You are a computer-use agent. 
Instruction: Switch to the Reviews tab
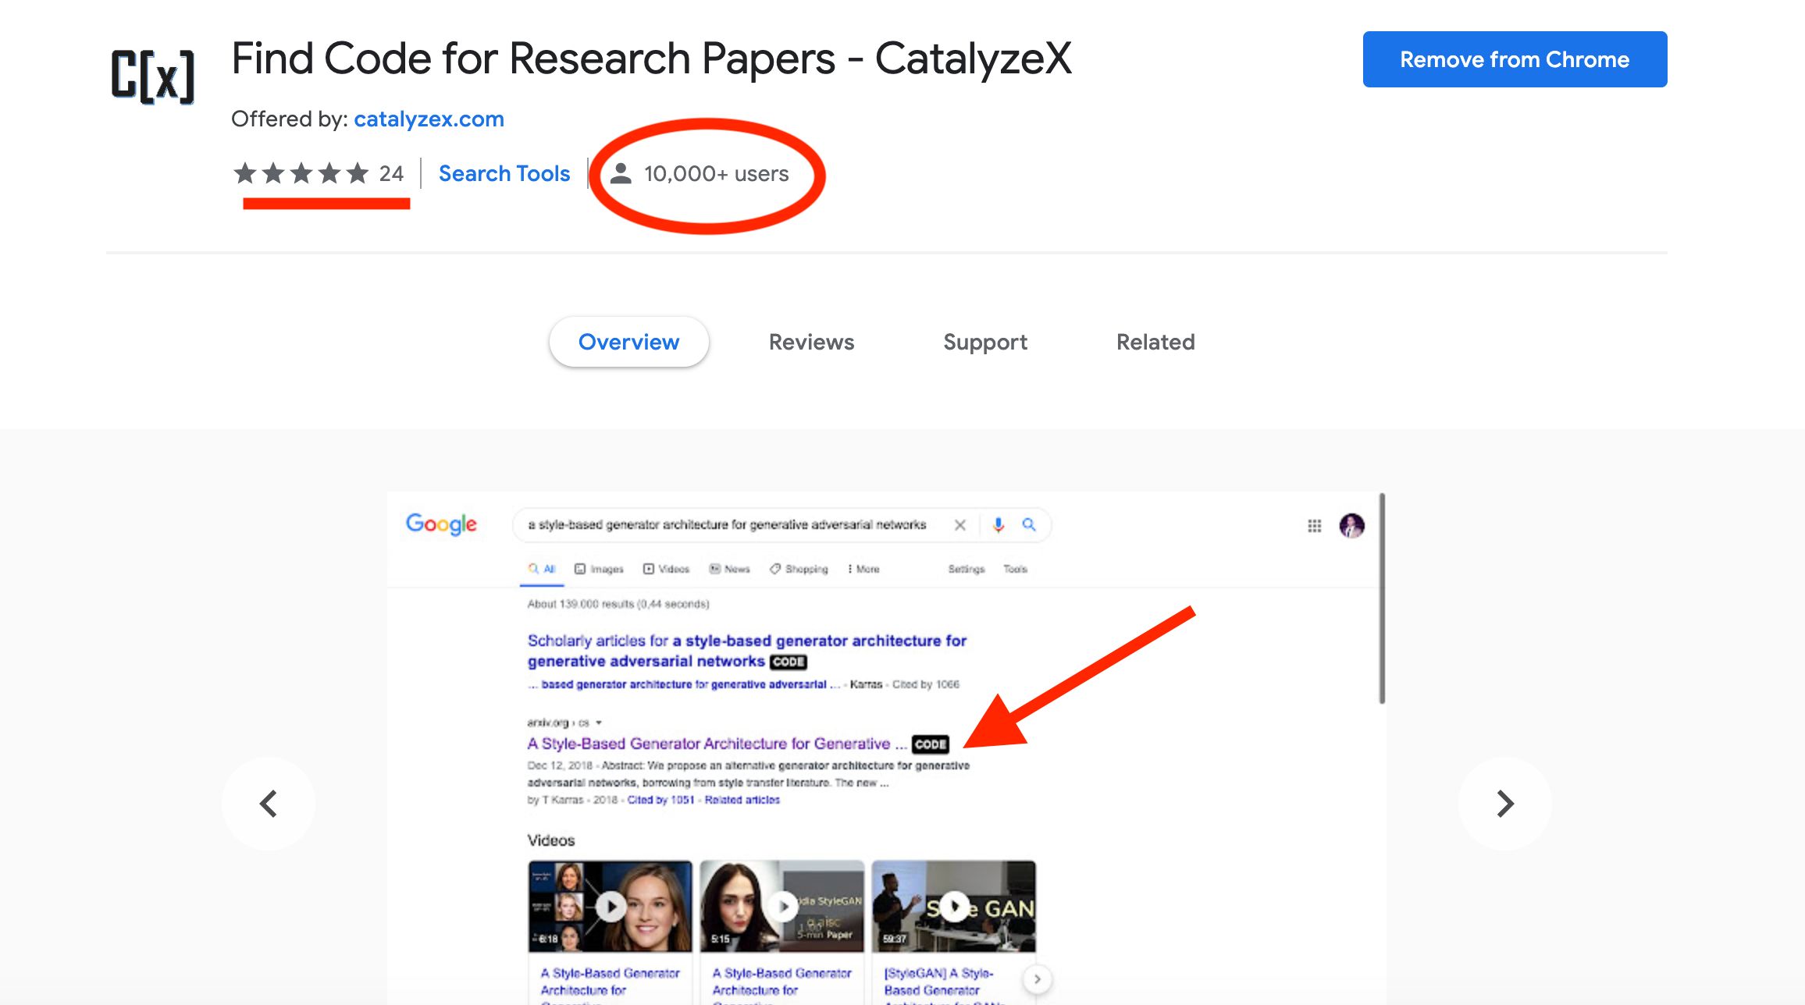(x=811, y=342)
